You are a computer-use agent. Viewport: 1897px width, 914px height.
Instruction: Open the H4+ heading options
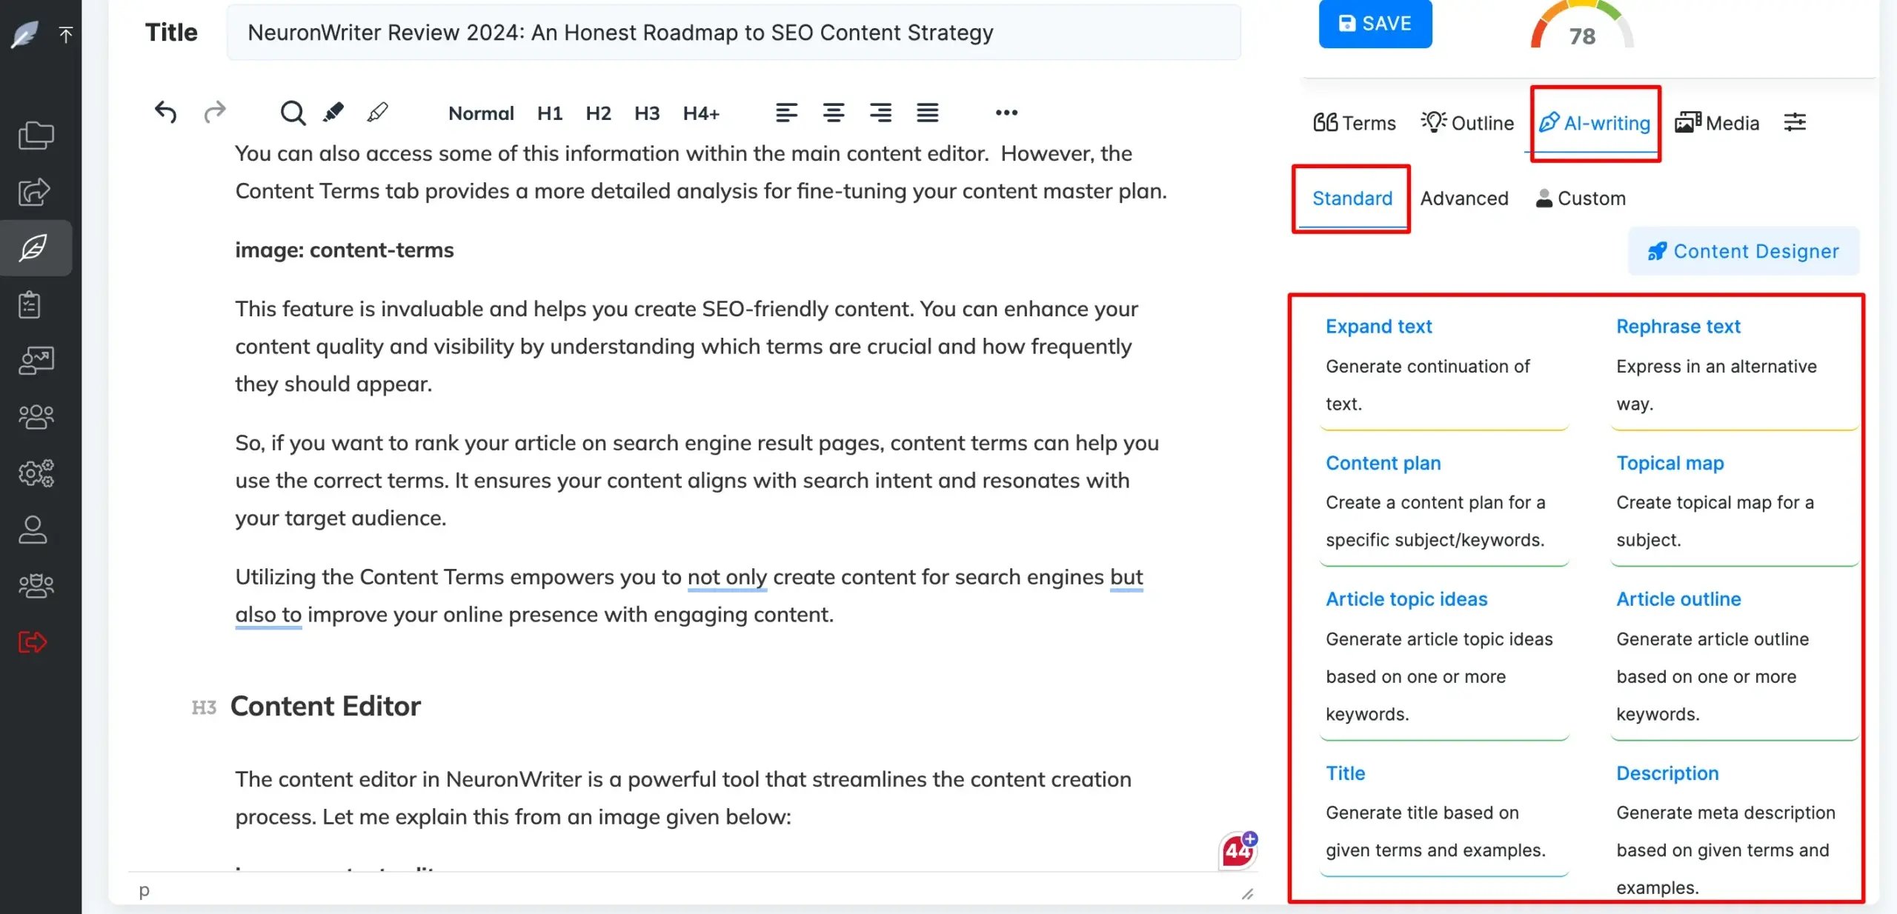[700, 113]
